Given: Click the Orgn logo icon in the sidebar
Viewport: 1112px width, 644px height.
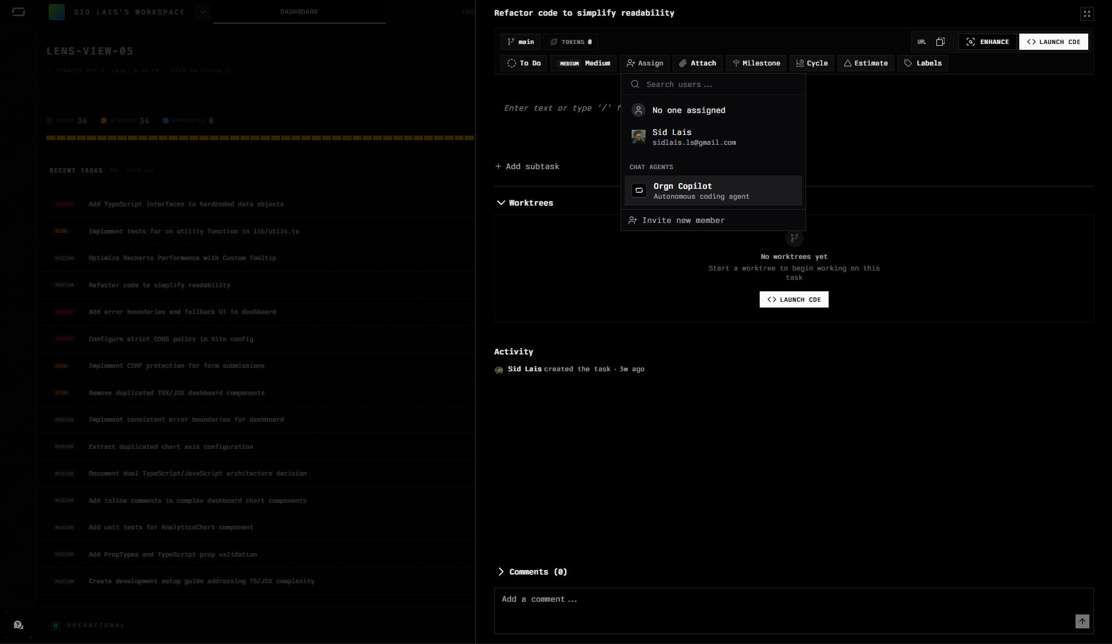Looking at the screenshot, I should pos(19,12).
